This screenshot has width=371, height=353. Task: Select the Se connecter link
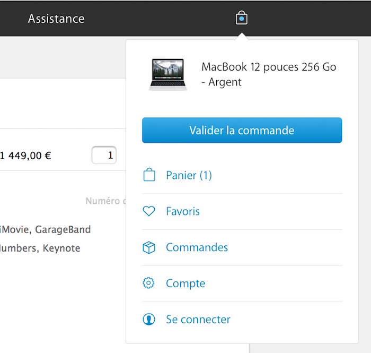point(198,320)
